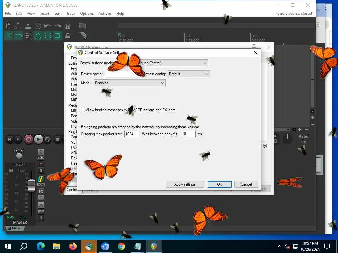Toggle snap magnet icon

click(x=58, y=36)
